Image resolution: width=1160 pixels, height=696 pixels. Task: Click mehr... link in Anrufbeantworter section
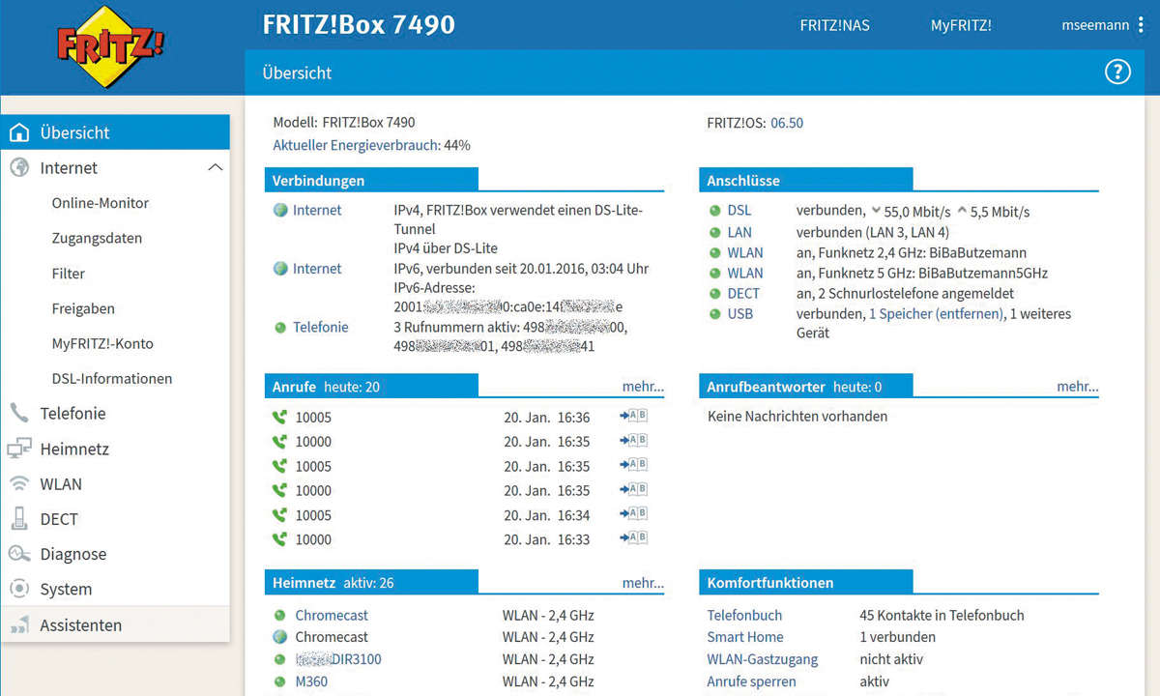coord(1078,387)
